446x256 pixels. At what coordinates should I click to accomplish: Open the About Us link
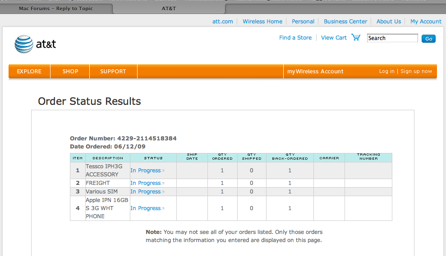pyautogui.click(x=389, y=21)
